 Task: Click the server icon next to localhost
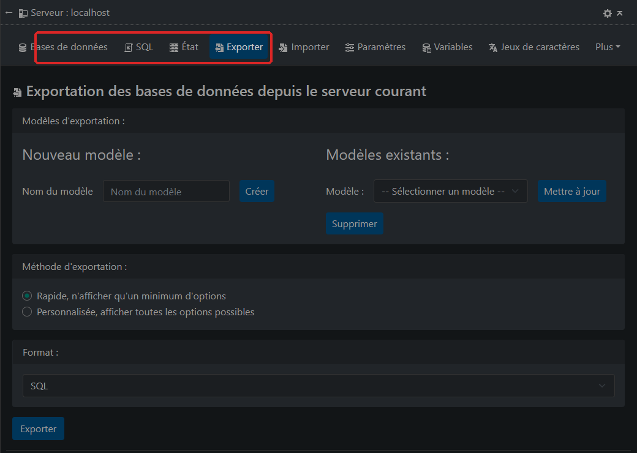click(23, 13)
